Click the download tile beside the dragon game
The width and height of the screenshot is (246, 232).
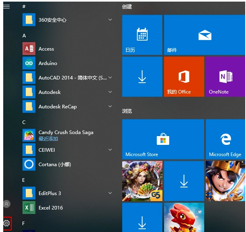142,218
